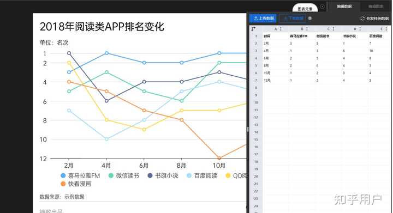This screenshot has height=213, width=393.
Task: Select header cell 书旗小说 in data table
Action: (355, 36)
